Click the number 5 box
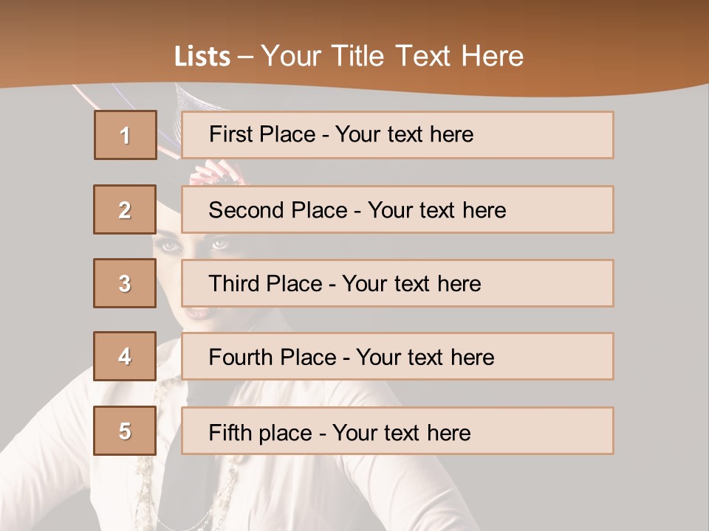The width and height of the screenshot is (709, 531). (125, 431)
